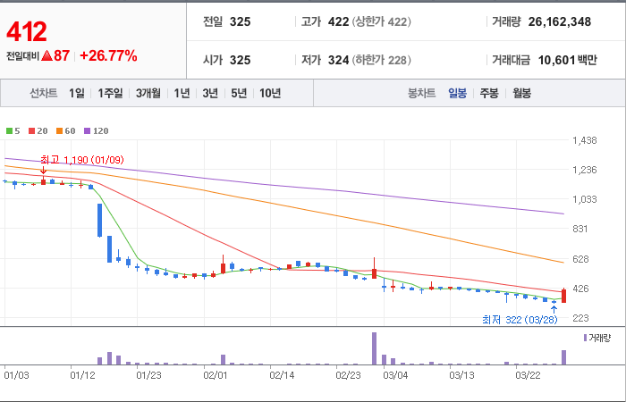Viewport: 626px width, 402px height.
Task: Click the 거래량 legend purple marker
Action: pos(585,338)
